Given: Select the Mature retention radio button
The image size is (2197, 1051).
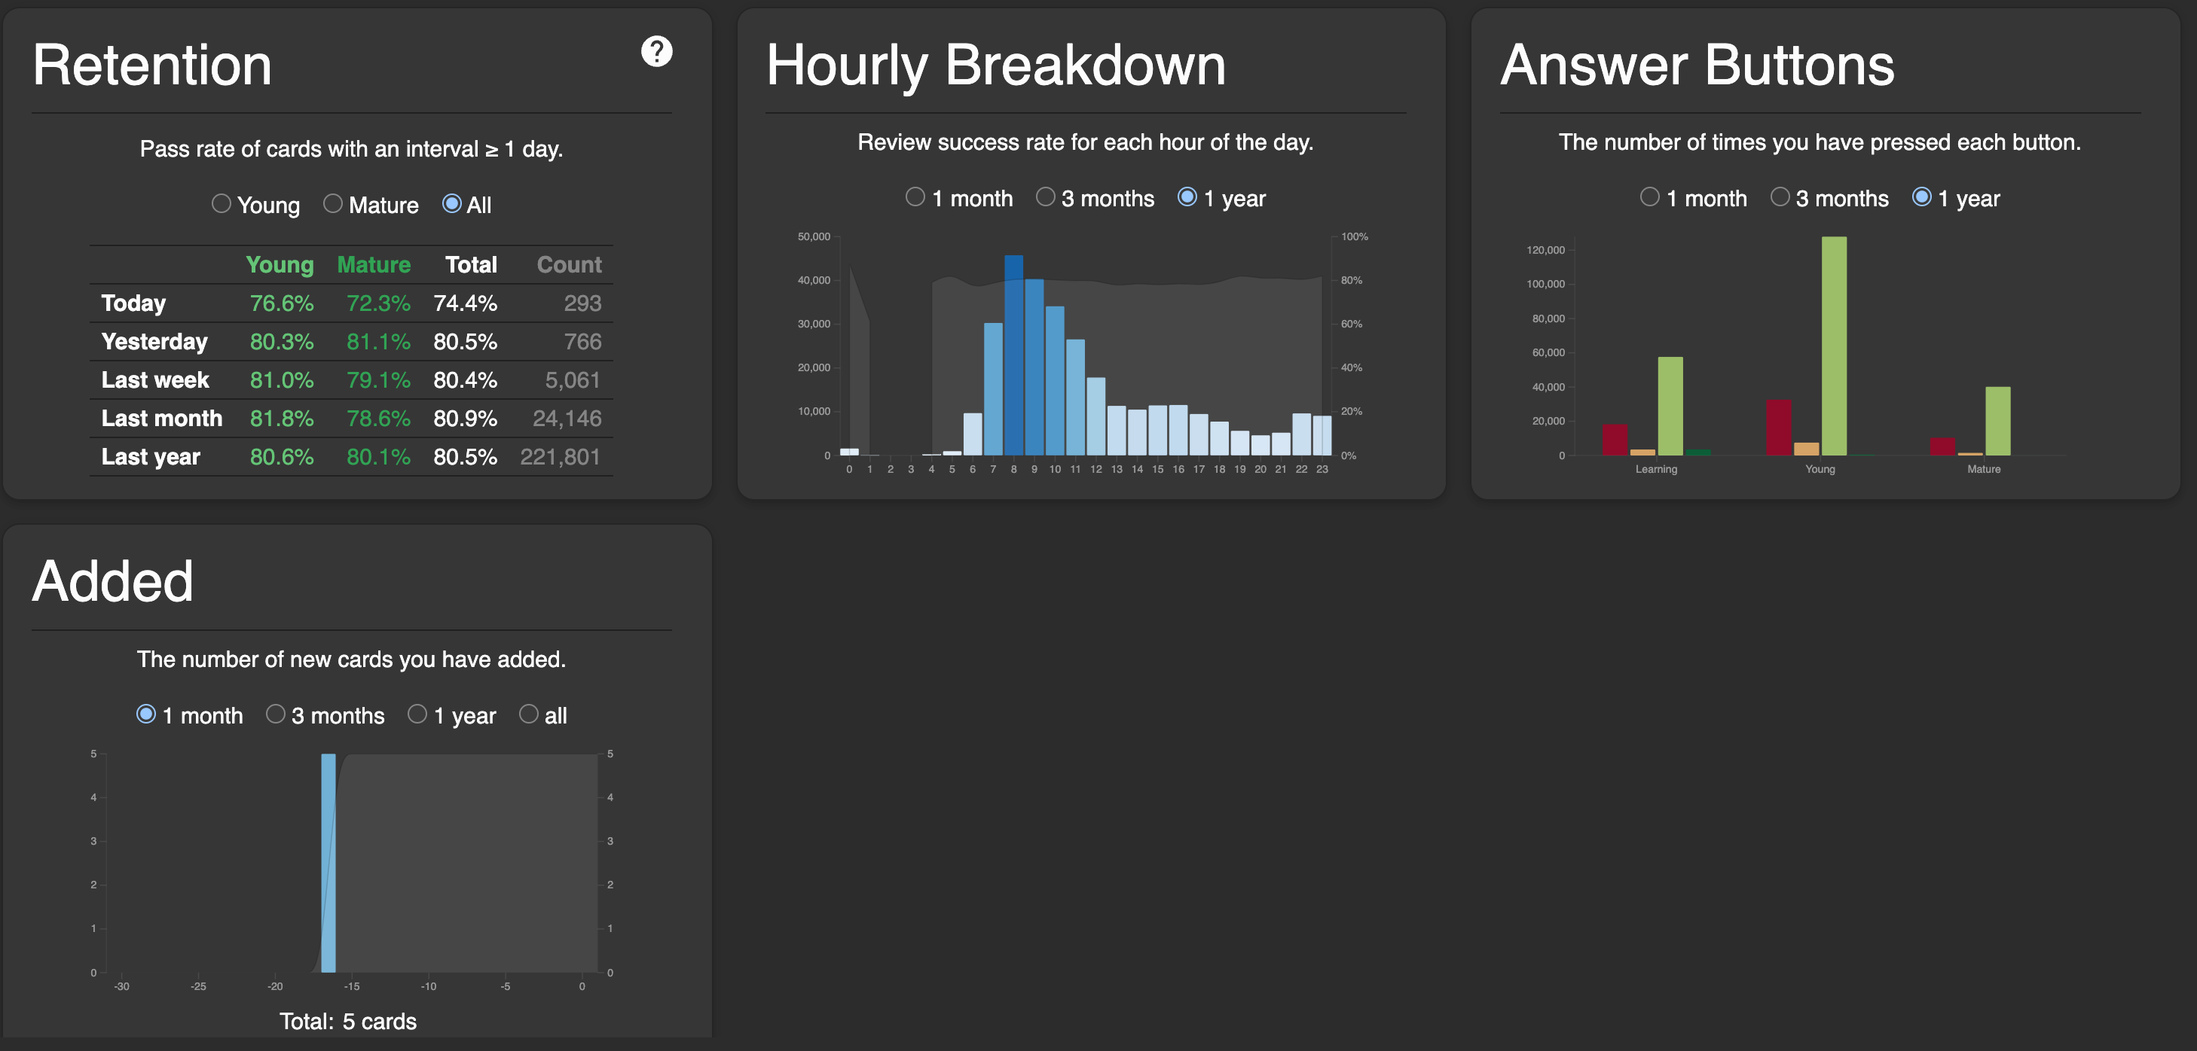Looking at the screenshot, I should coord(332,204).
